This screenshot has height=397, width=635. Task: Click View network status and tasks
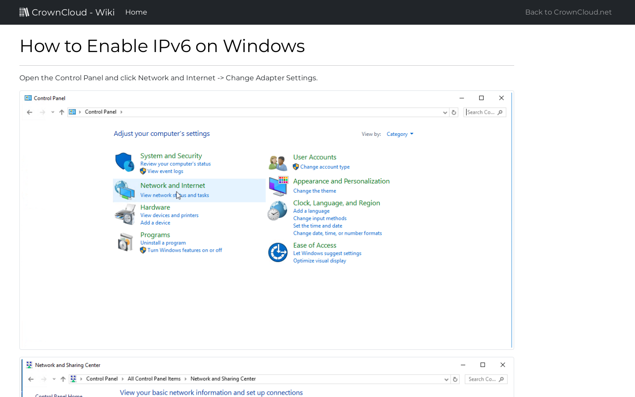[175, 195]
